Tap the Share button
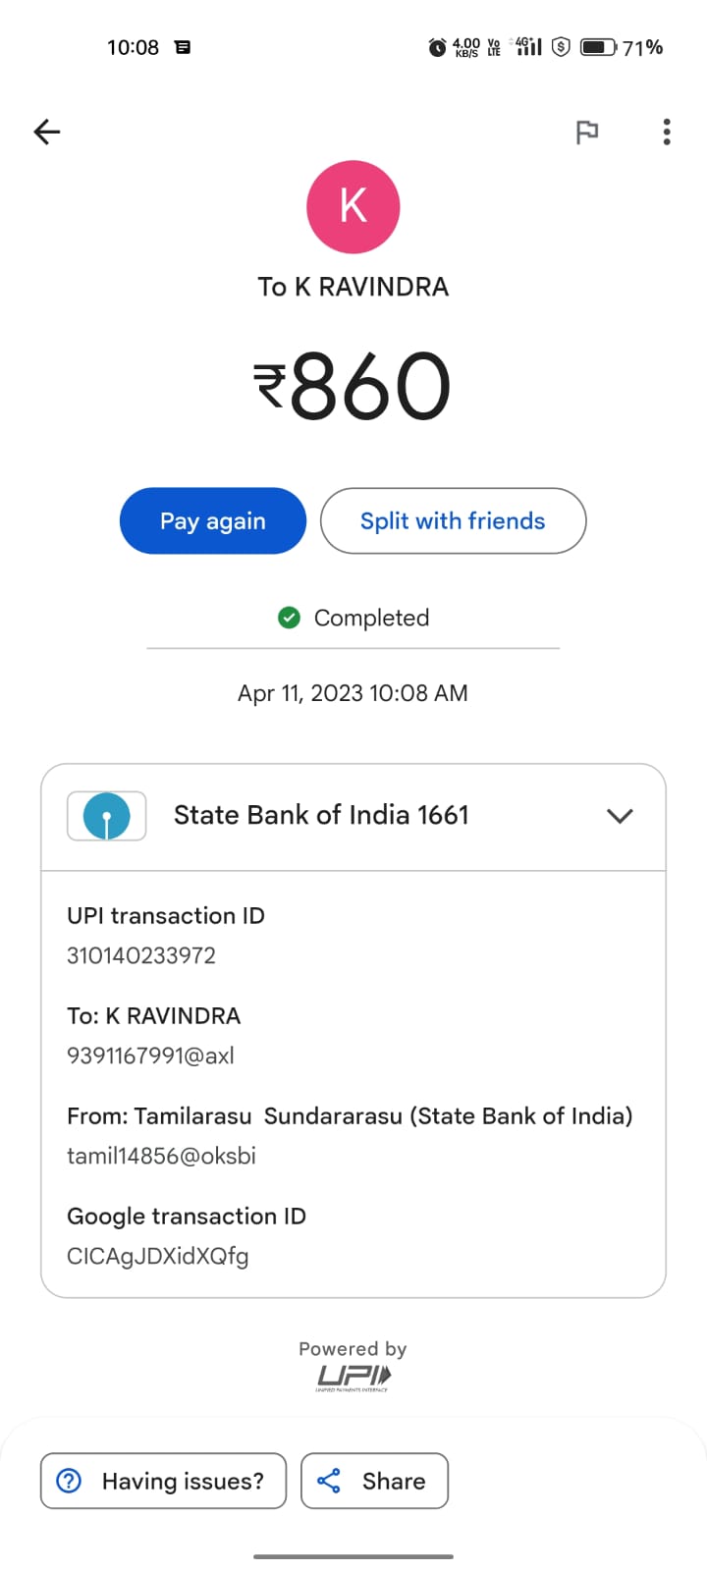Screen dimensions: 707x1571 tap(374, 1481)
